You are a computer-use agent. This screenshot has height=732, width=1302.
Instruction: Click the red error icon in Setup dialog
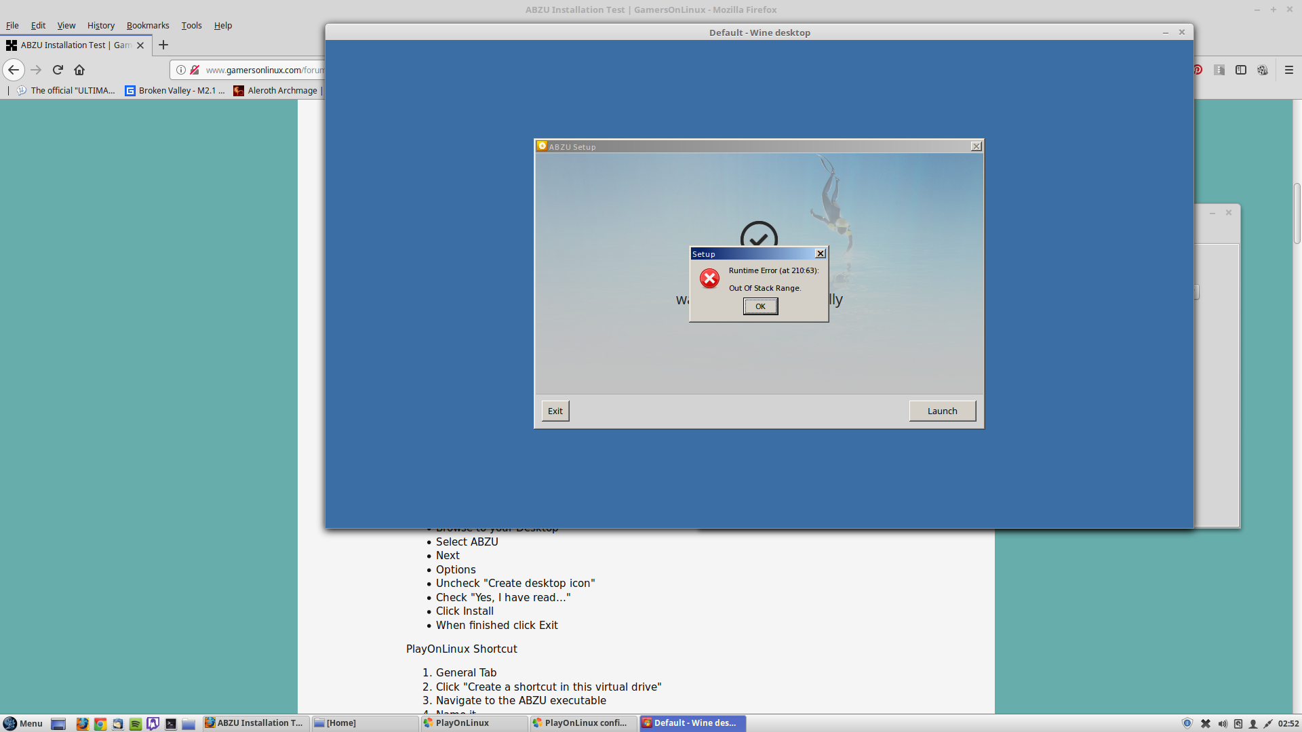(x=709, y=279)
